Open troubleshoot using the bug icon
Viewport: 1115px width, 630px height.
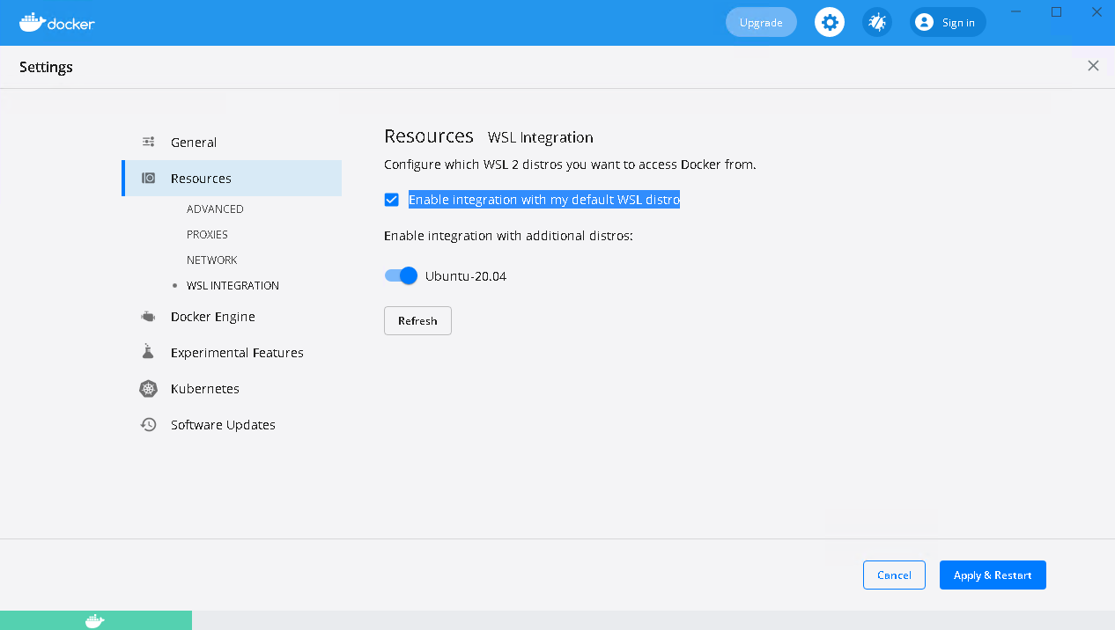(x=876, y=23)
